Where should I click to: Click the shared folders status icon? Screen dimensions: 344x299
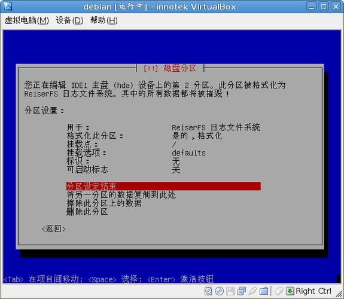coord(264,291)
